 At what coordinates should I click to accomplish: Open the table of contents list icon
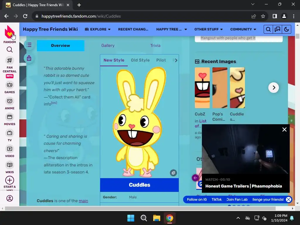[x=29, y=45]
